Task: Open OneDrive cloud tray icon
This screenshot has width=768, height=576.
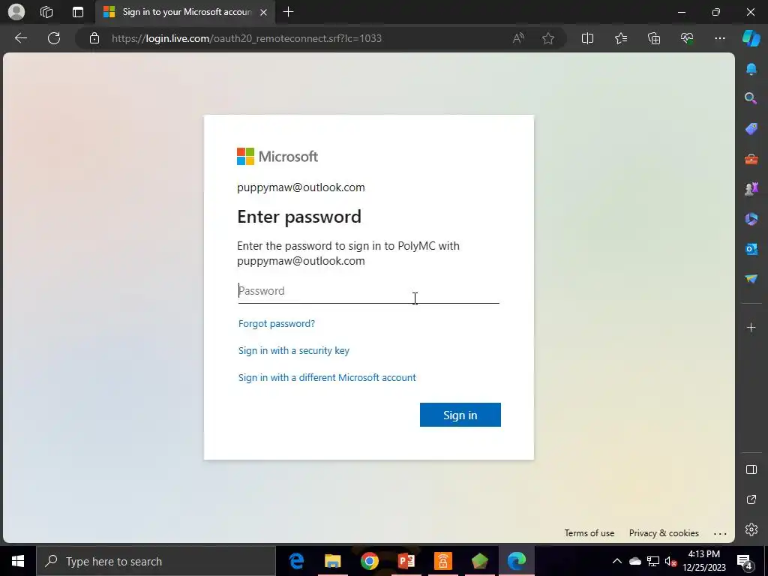Action: tap(635, 561)
